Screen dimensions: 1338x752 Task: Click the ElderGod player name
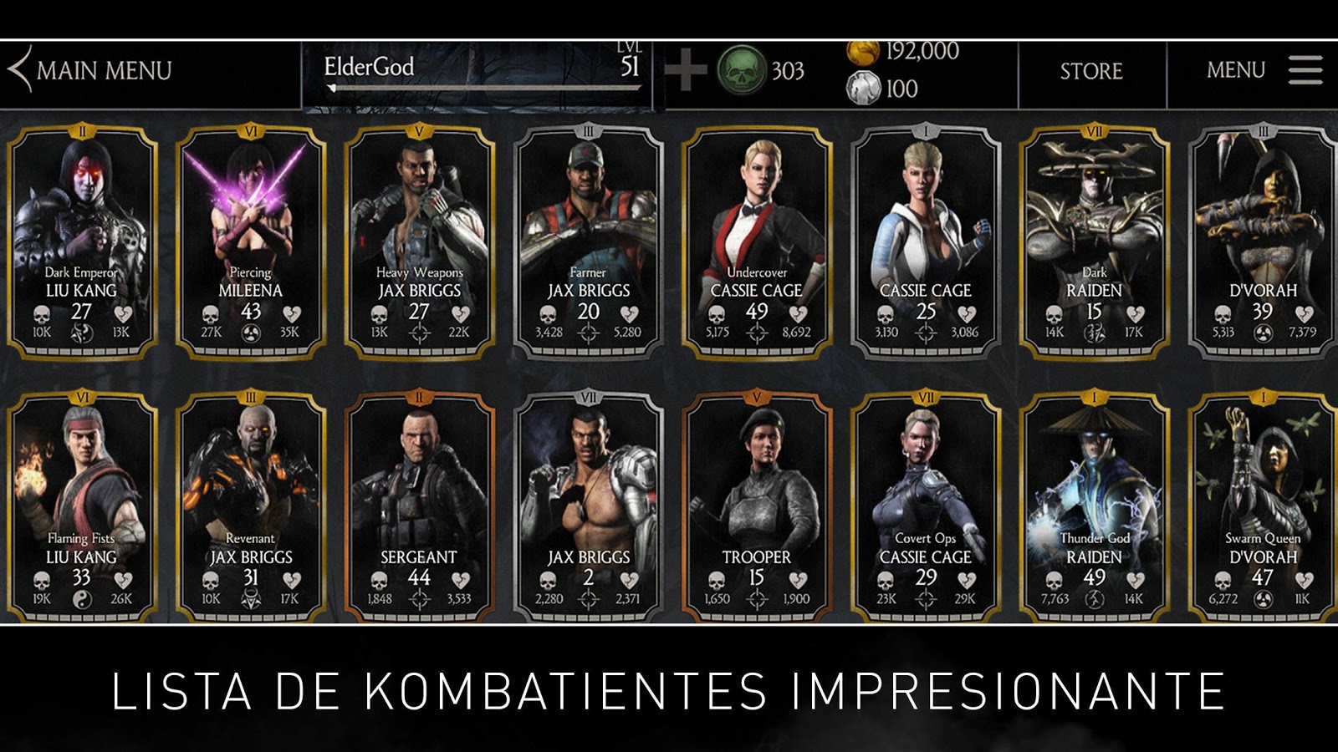click(369, 66)
